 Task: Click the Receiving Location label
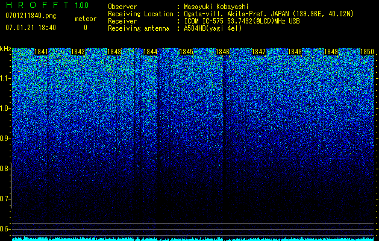[140, 14]
